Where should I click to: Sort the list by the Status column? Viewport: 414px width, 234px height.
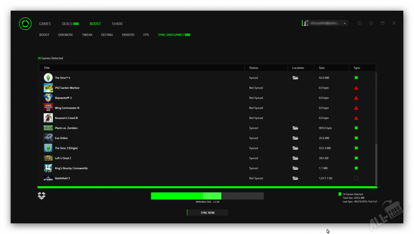click(x=254, y=68)
